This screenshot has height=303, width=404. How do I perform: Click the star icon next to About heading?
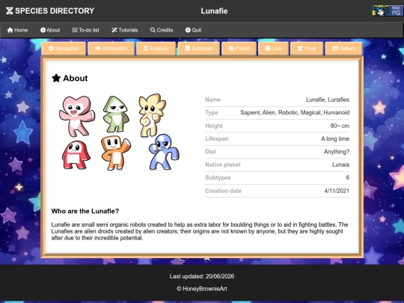point(56,78)
